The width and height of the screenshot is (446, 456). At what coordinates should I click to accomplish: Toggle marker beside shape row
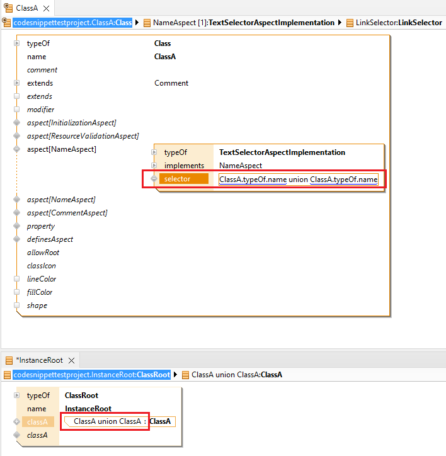(x=16, y=305)
